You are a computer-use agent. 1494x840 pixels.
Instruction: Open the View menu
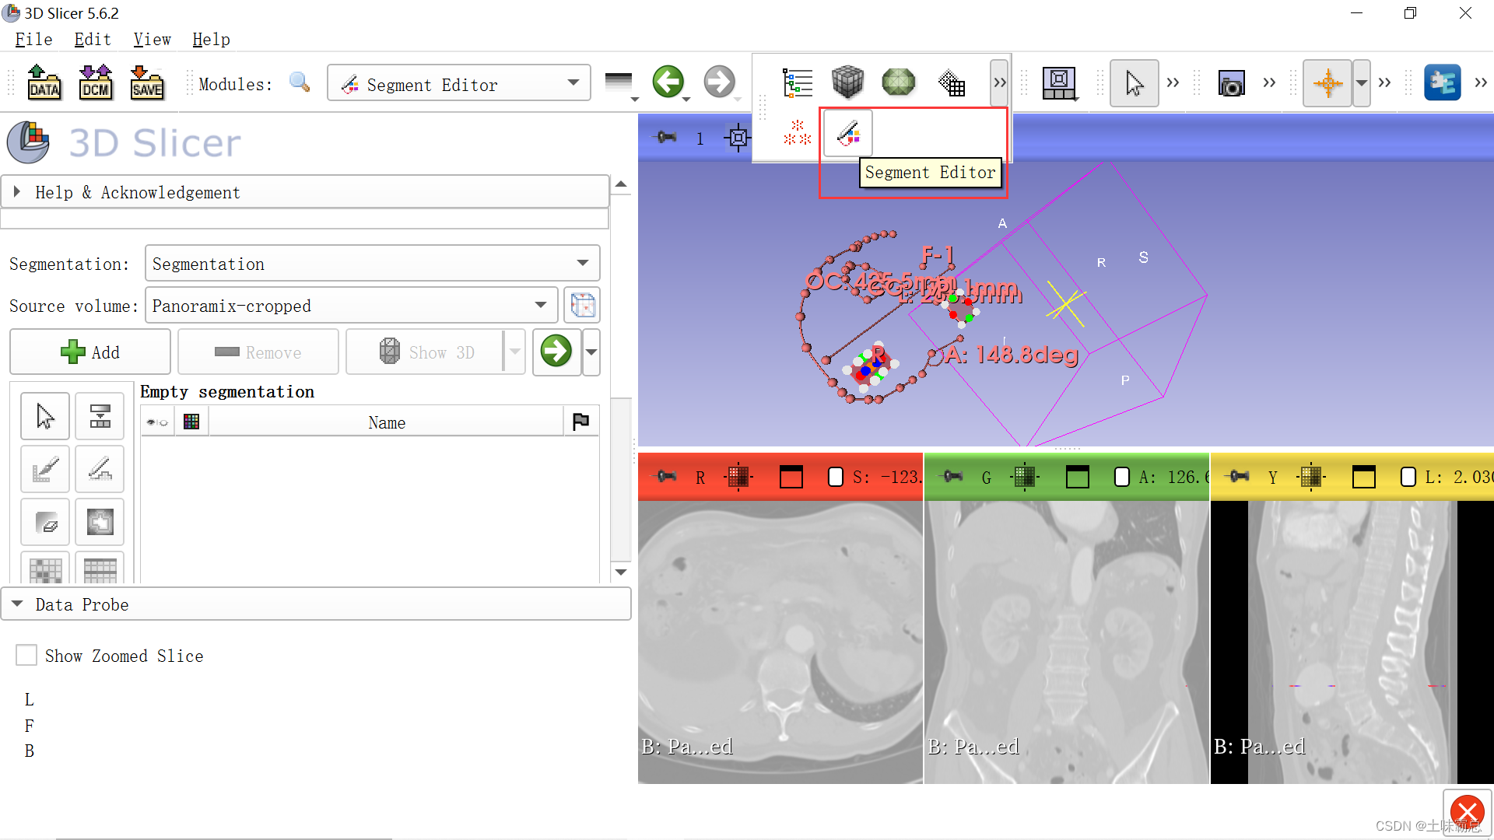coord(152,40)
